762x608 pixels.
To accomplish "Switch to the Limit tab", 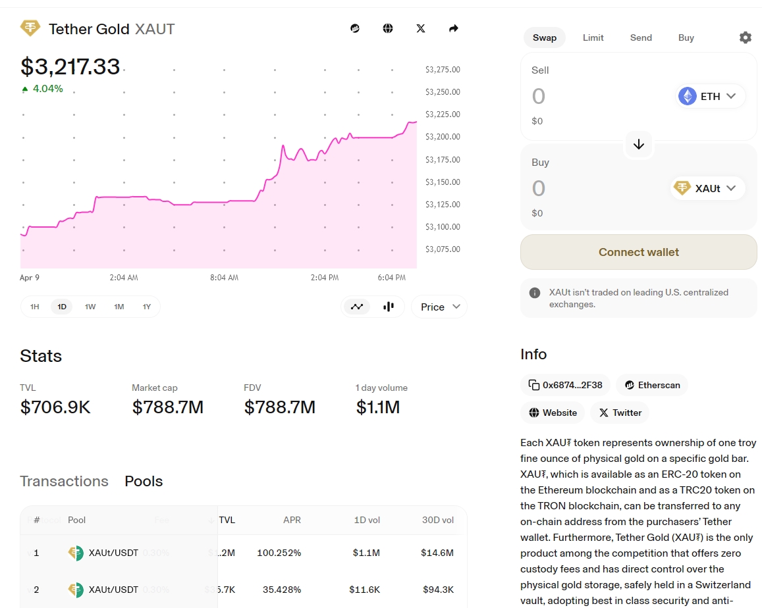I will (x=593, y=38).
